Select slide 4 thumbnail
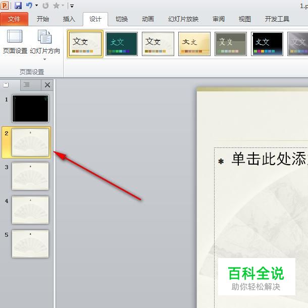 pyautogui.click(x=30, y=210)
